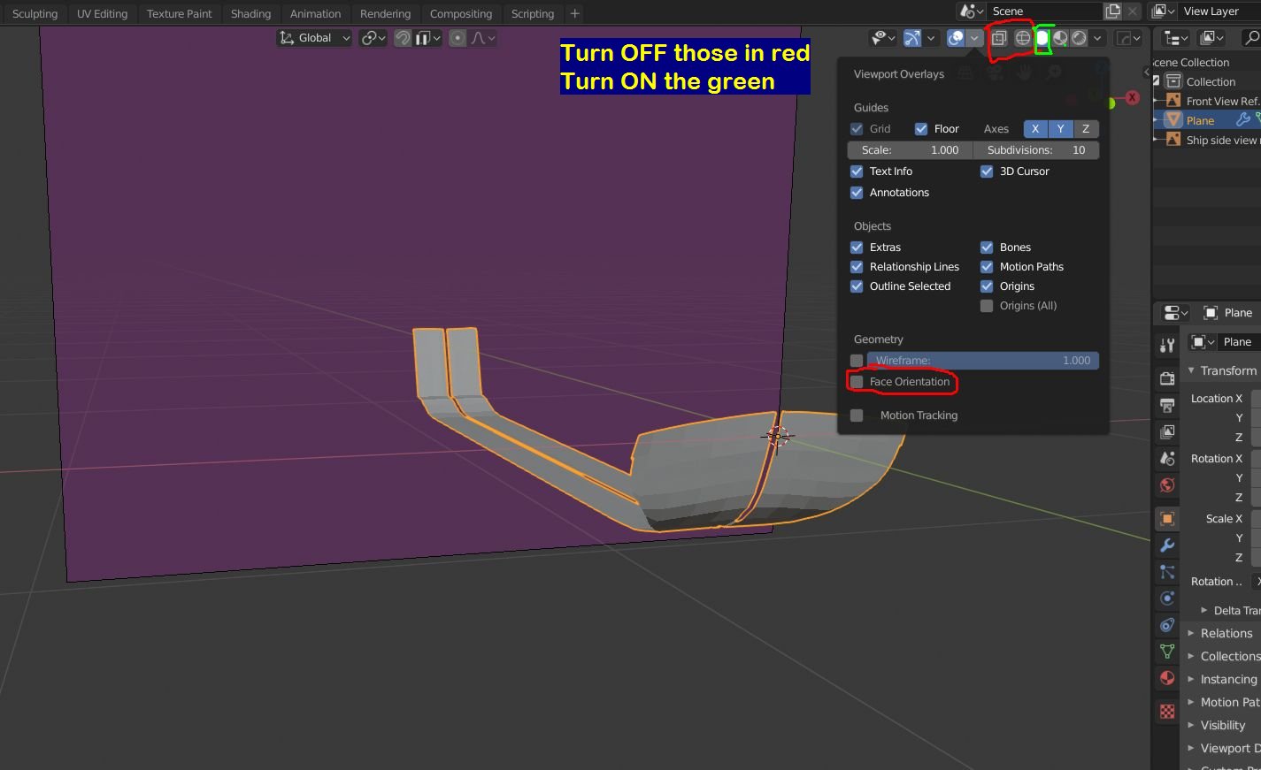Screen dimensions: 1261x770
Task: Uncheck the Outline Selected checkbox
Action: 857,286
